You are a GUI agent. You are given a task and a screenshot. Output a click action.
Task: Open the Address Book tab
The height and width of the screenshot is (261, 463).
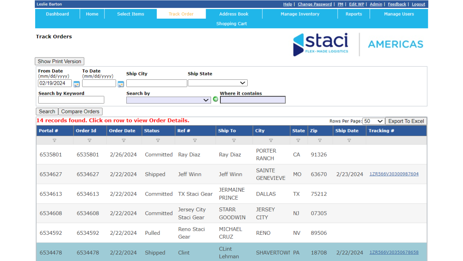tap(234, 14)
